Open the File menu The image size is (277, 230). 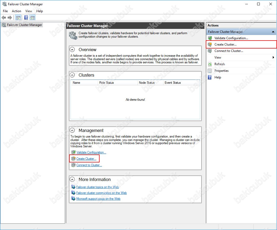5,11
